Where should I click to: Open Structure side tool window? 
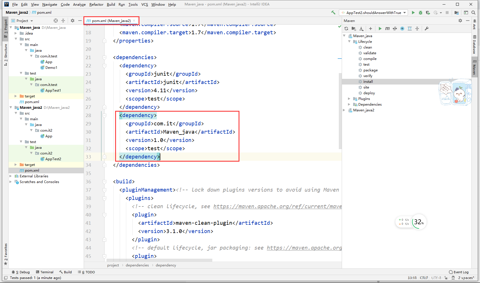pyautogui.click(x=5, y=55)
